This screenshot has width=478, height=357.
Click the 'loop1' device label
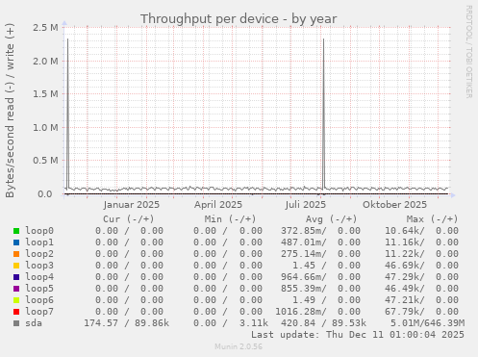[x=39, y=242]
